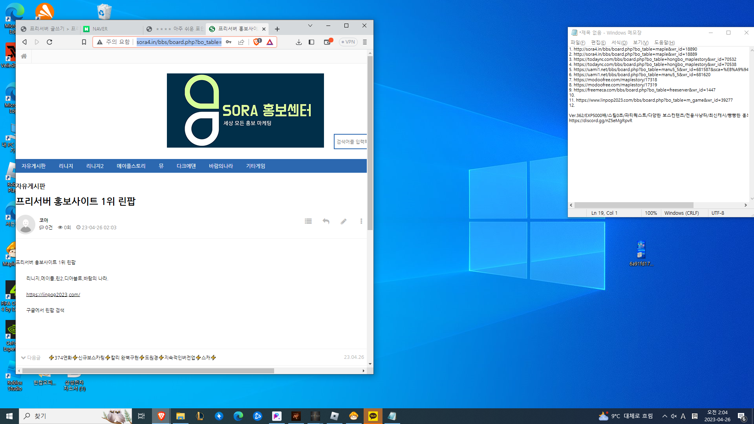
Task: Click Notepad line 11 linpop2023 URL text
Action: [654, 100]
